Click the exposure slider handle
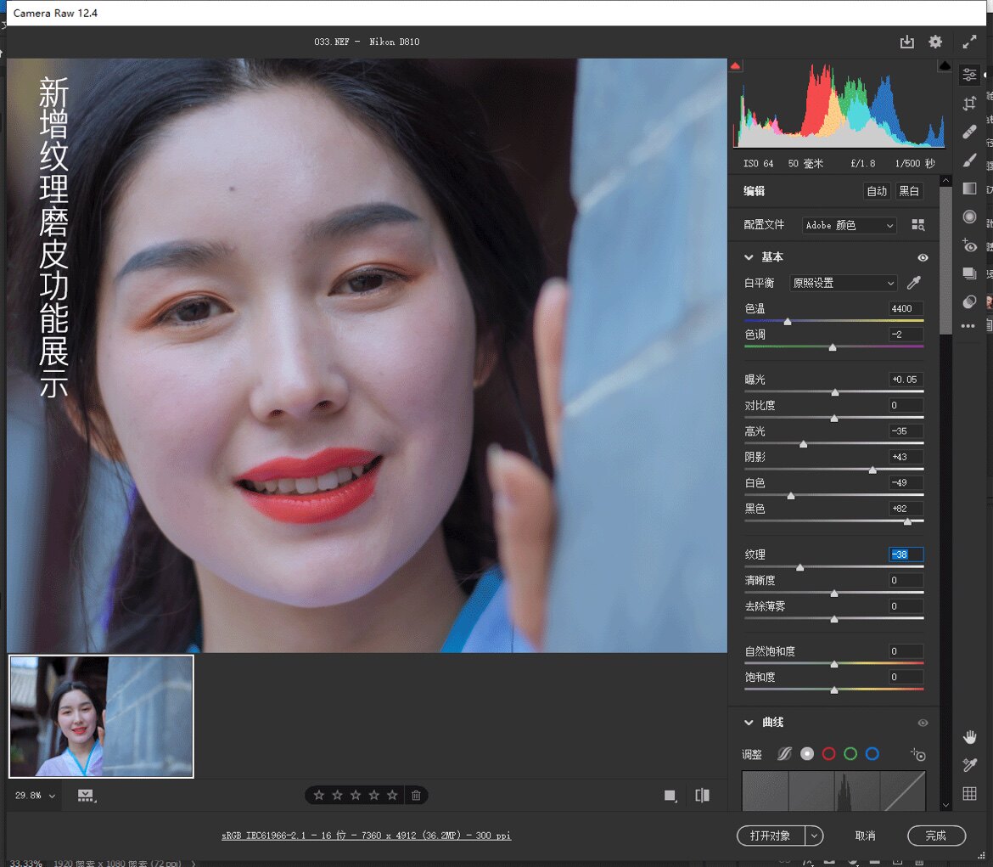The image size is (993, 867). coord(835,393)
